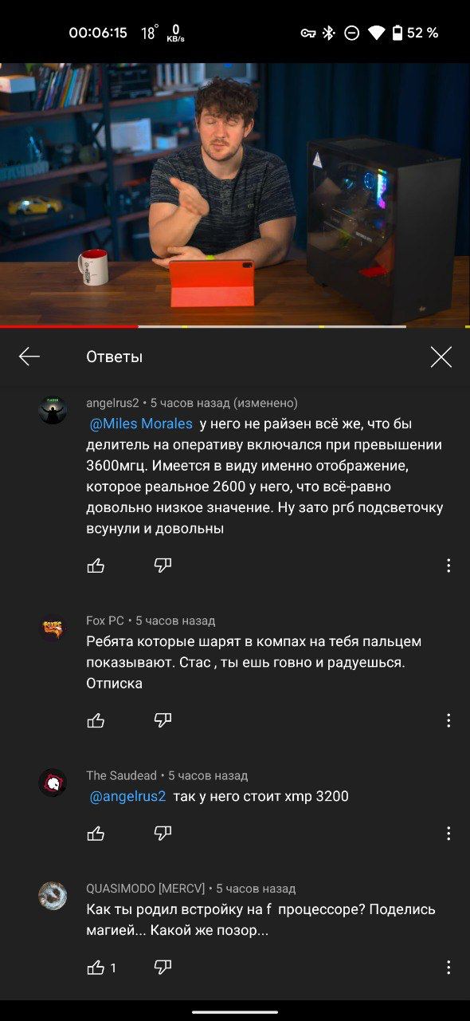Dislike the QUASIMODO [MERCV] comment

tap(163, 968)
